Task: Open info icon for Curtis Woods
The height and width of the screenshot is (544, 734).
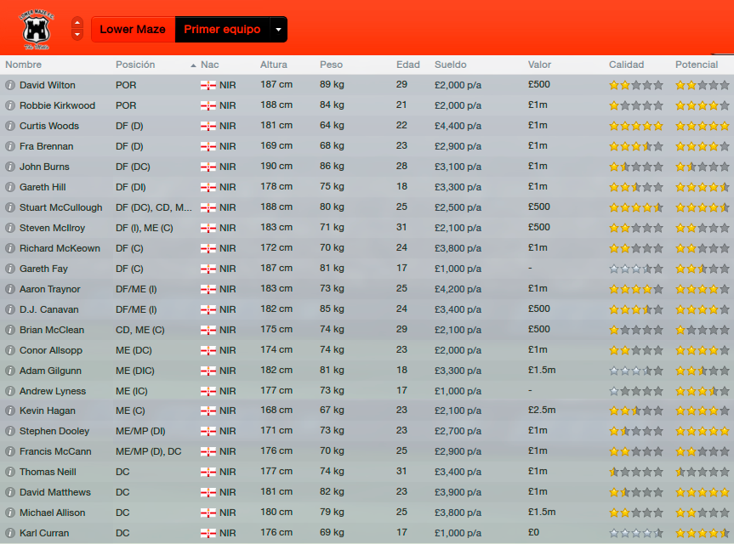Action: tap(10, 126)
